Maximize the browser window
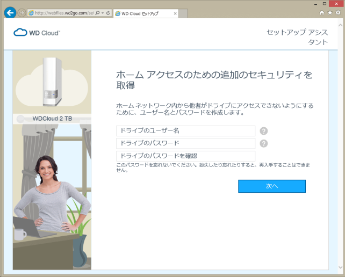Screen dimensions: 345x277 325,4
